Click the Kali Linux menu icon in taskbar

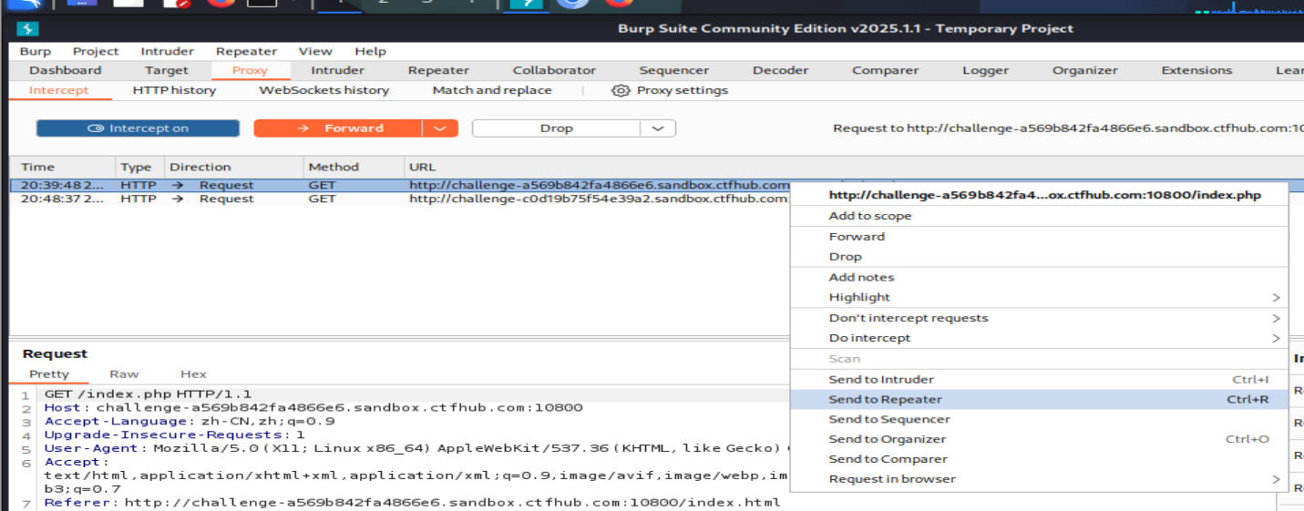(x=25, y=4)
